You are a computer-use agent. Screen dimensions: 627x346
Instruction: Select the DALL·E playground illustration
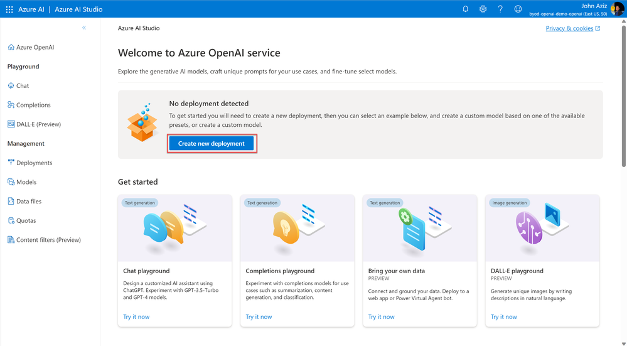click(542, 229)
